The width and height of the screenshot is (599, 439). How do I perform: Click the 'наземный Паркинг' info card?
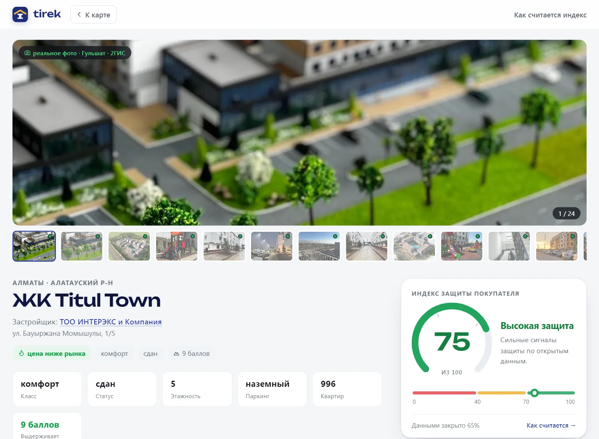click(x=272, y=389)
